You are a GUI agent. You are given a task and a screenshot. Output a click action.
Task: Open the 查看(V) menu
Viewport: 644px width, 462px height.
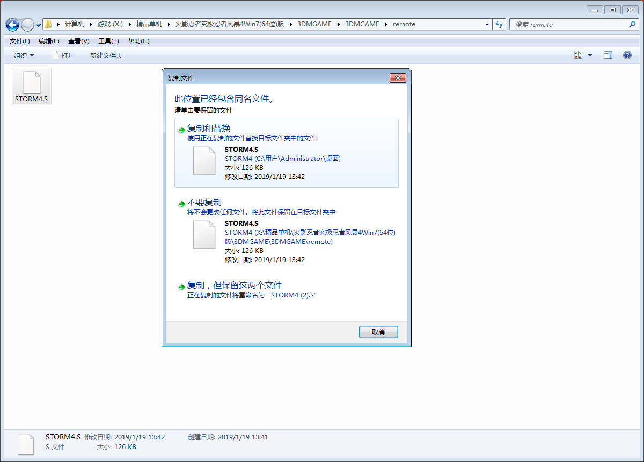coord(79,41)
